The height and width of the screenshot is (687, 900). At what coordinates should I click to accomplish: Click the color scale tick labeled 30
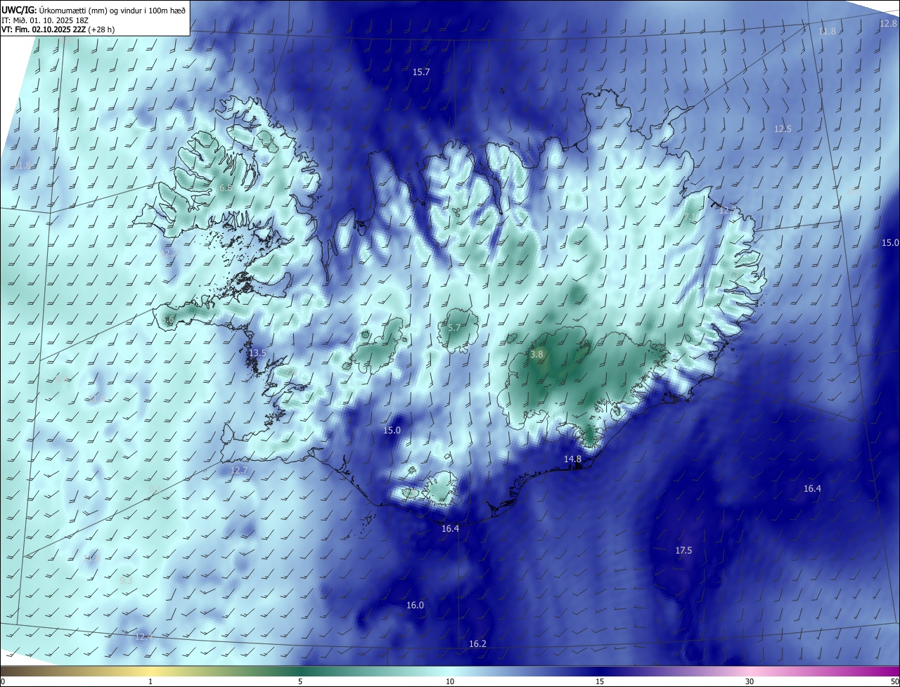tap(750, 681)
